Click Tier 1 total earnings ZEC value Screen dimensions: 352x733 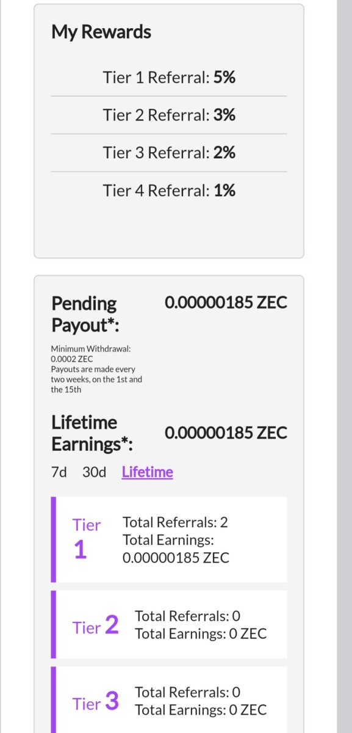click(176, 558)
